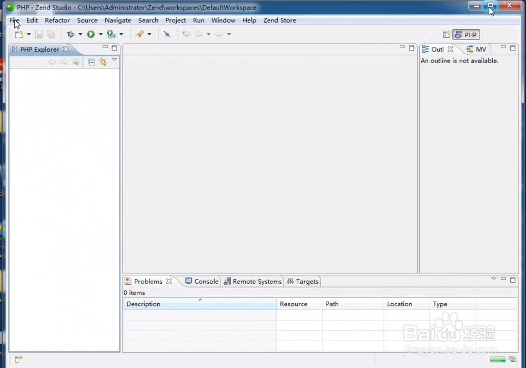
Task: Open the Profile dropdown arrow
Action: [121, 34]
